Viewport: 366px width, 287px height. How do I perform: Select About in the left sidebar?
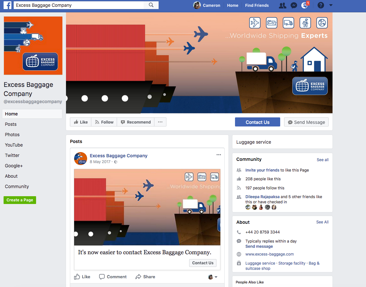coord(11,176)
